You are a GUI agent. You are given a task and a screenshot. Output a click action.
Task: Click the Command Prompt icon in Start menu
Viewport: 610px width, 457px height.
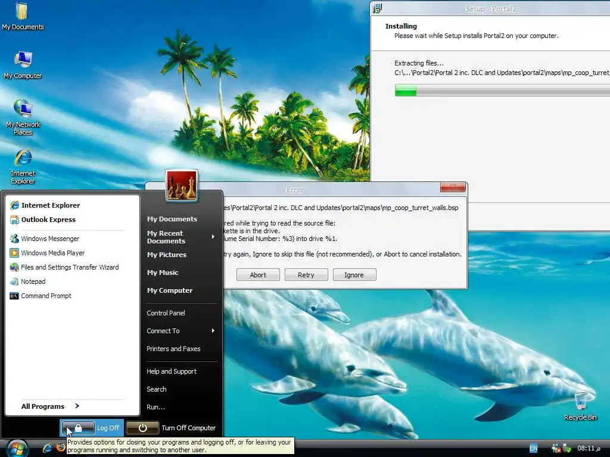[x=14, y=296]
